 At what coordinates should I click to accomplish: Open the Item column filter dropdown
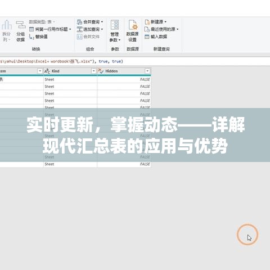tap(40, 71)
